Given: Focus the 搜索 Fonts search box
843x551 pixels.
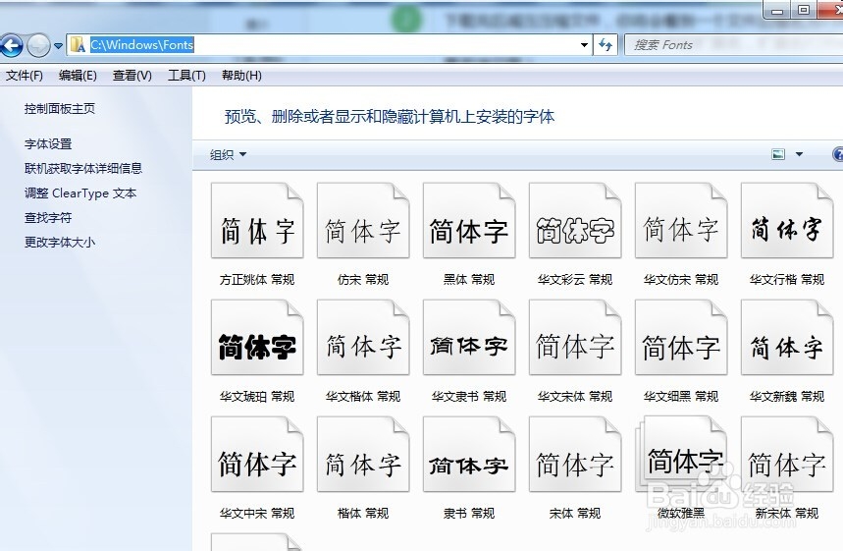Looking at the screenshot, I should 734,45.
